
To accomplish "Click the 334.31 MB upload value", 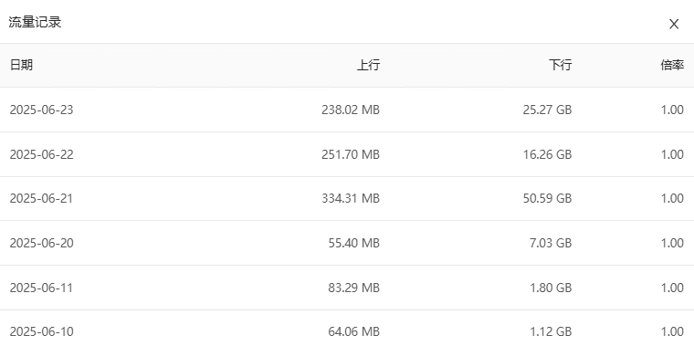I will (351, 198).
